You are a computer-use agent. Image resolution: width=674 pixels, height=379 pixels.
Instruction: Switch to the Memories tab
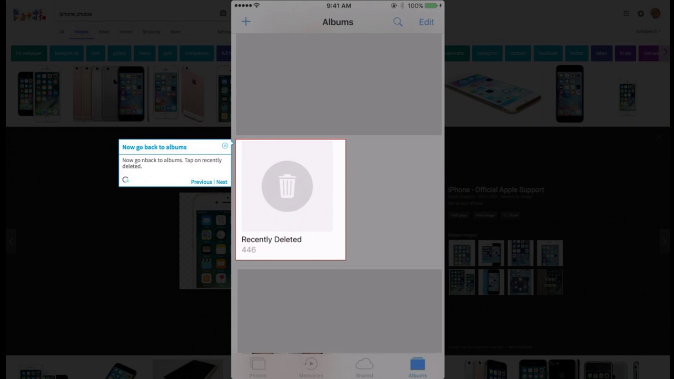tap(311, 367)
